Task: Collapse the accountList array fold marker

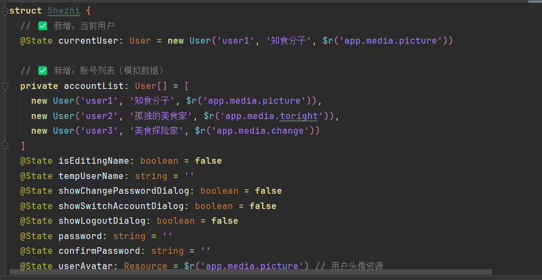Action: tap(5, 86)
